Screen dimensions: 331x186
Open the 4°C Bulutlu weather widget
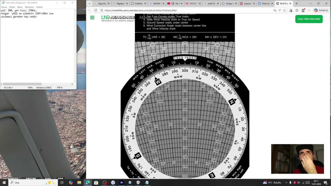click(272, 183)
